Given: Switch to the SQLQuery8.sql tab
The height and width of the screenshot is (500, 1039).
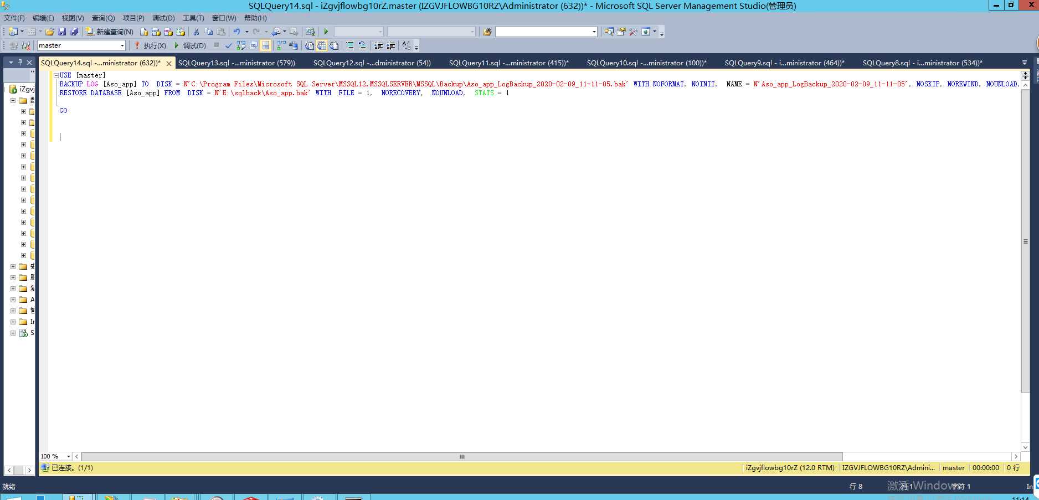Looking at the screenshot, I should pyautogui.click(x=923, y=63).
